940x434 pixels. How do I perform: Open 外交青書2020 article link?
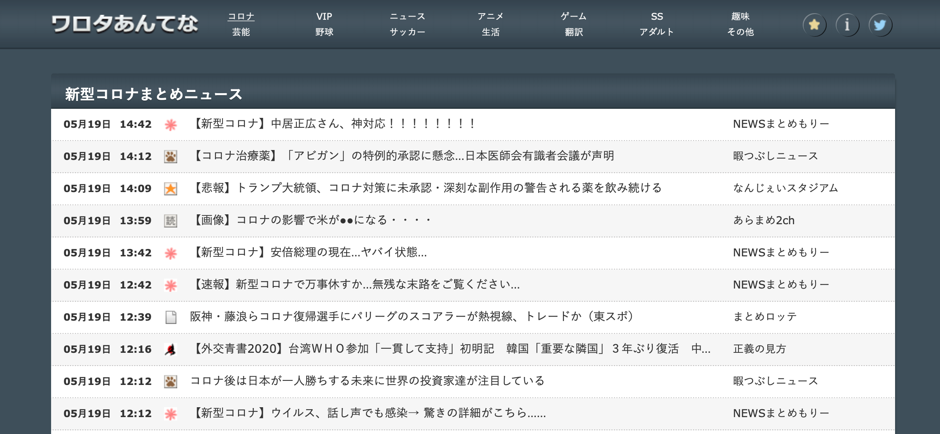tap(450, 349)
